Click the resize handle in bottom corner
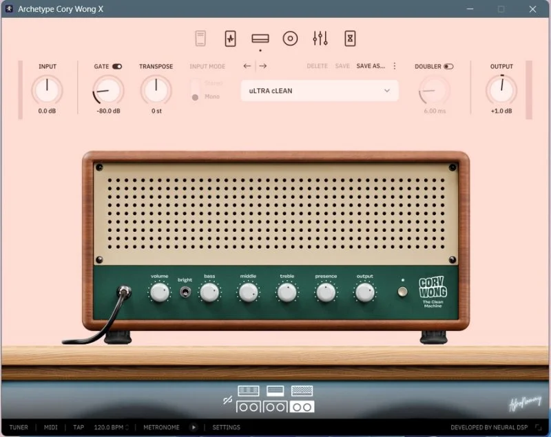This screenshot has width=551, height=437. click(539, 427)
